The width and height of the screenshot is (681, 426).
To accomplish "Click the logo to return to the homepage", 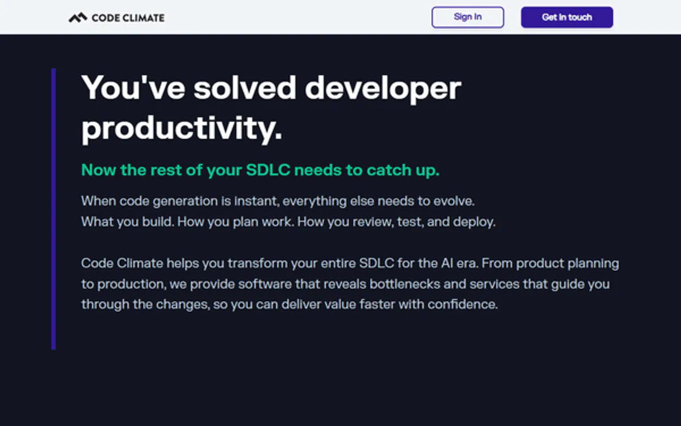I will tap(115, 17).
